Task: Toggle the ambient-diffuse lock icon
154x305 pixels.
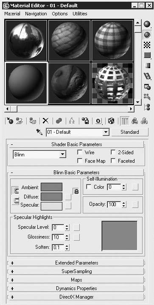Action: (76, 191)
